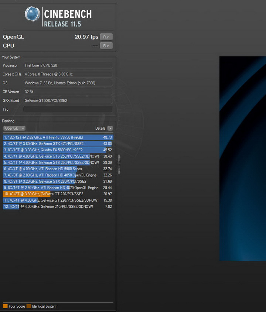This screenshot has width=266, height=312.
Task: Click the Cores x GHz value field
Action: (68, 74)
